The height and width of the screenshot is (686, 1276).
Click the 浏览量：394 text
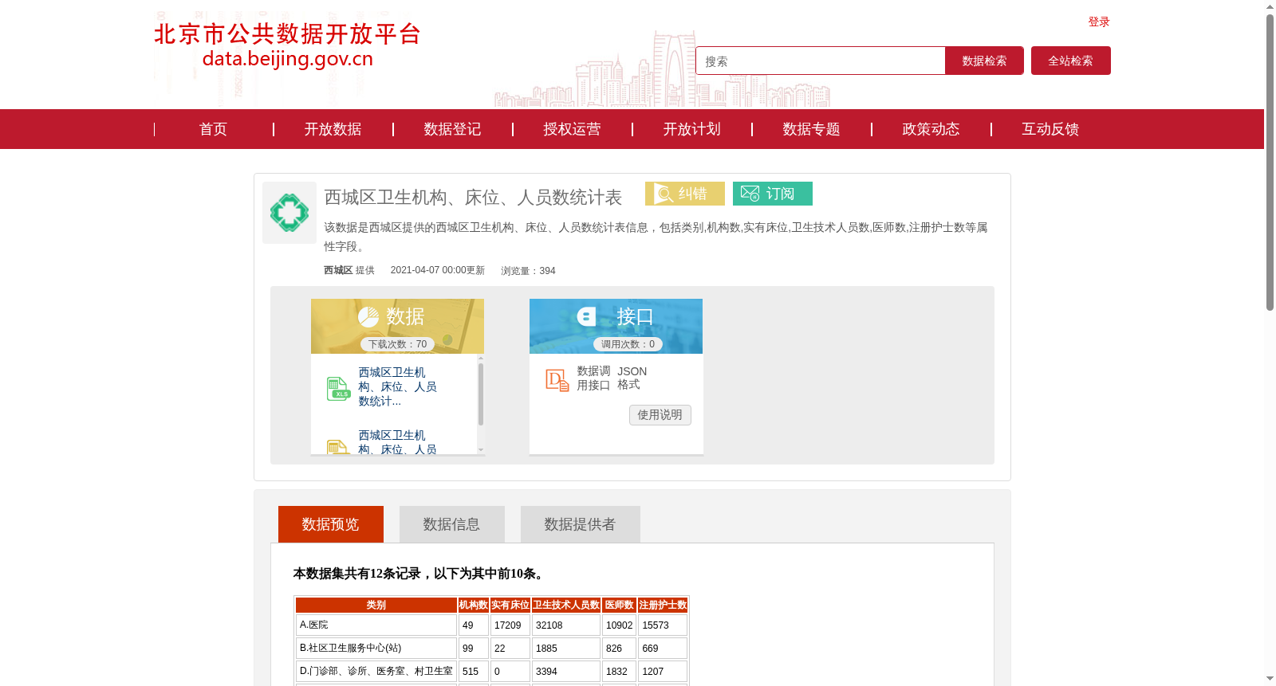point(528,271)
